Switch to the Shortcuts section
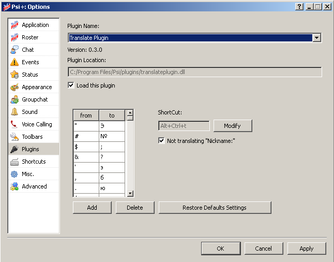 point(34,162)
